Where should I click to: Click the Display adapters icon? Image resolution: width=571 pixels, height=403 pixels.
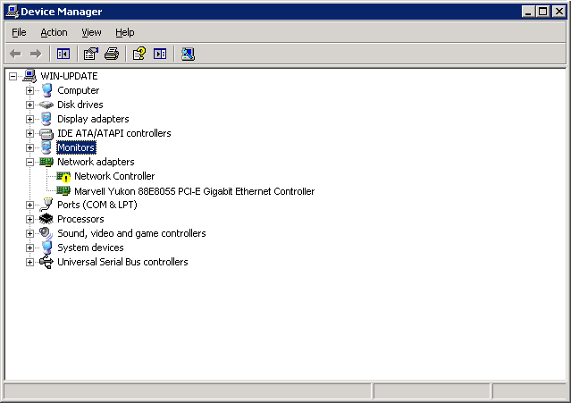(x=46, y=119)
